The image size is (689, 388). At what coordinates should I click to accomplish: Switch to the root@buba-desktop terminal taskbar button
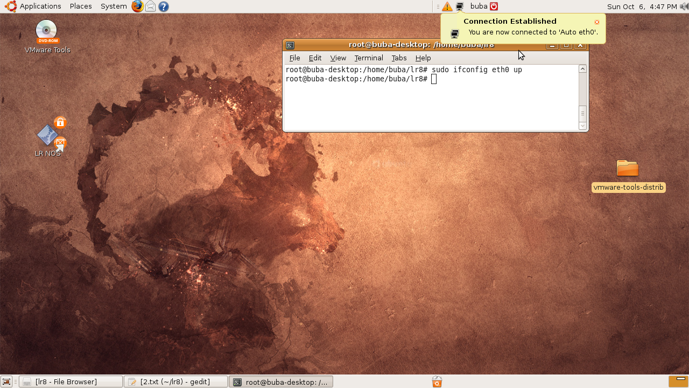tap(281, 382)
